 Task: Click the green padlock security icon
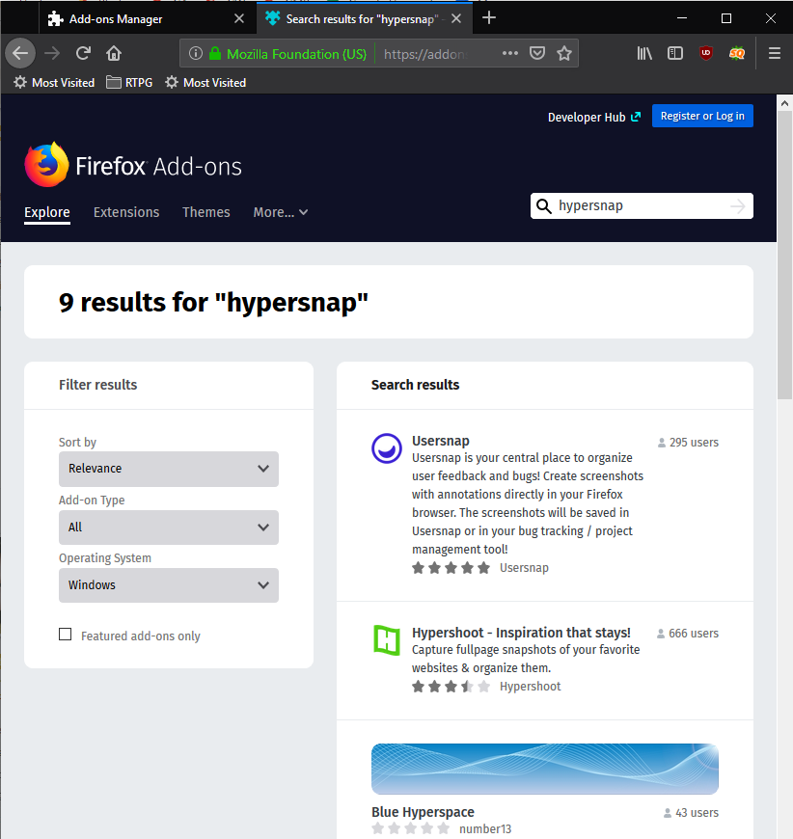215,53
